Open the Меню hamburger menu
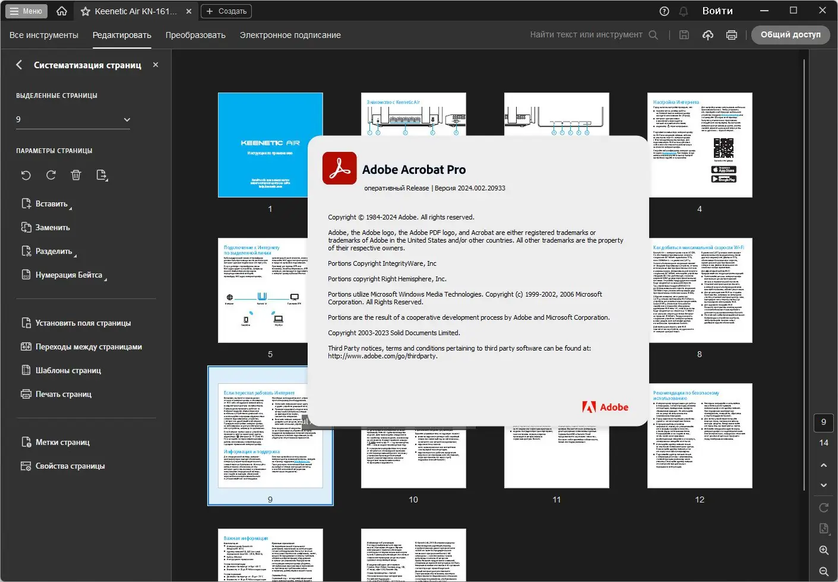The image size is (838, 582). pyautogui.click(x=26, y=11)
